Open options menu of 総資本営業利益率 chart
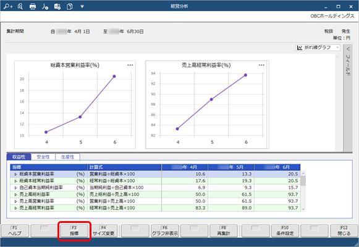 pyautogui.click(x=130, y=65)
